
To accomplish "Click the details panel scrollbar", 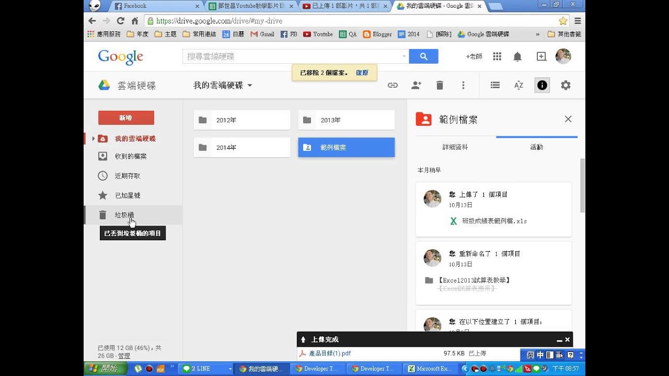I will (582, 185).
